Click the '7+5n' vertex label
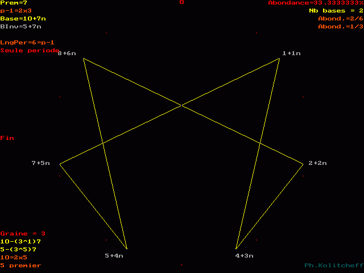Image resolution: width=364 pixels, height=273 pixels. 40,163
